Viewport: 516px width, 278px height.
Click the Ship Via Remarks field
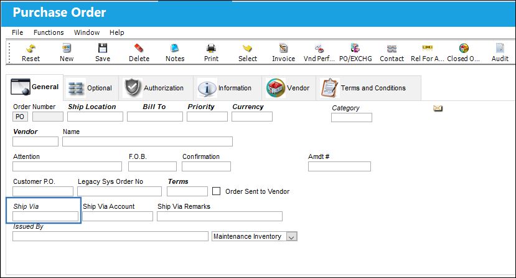pyautogui.click(x=220, y=216)
